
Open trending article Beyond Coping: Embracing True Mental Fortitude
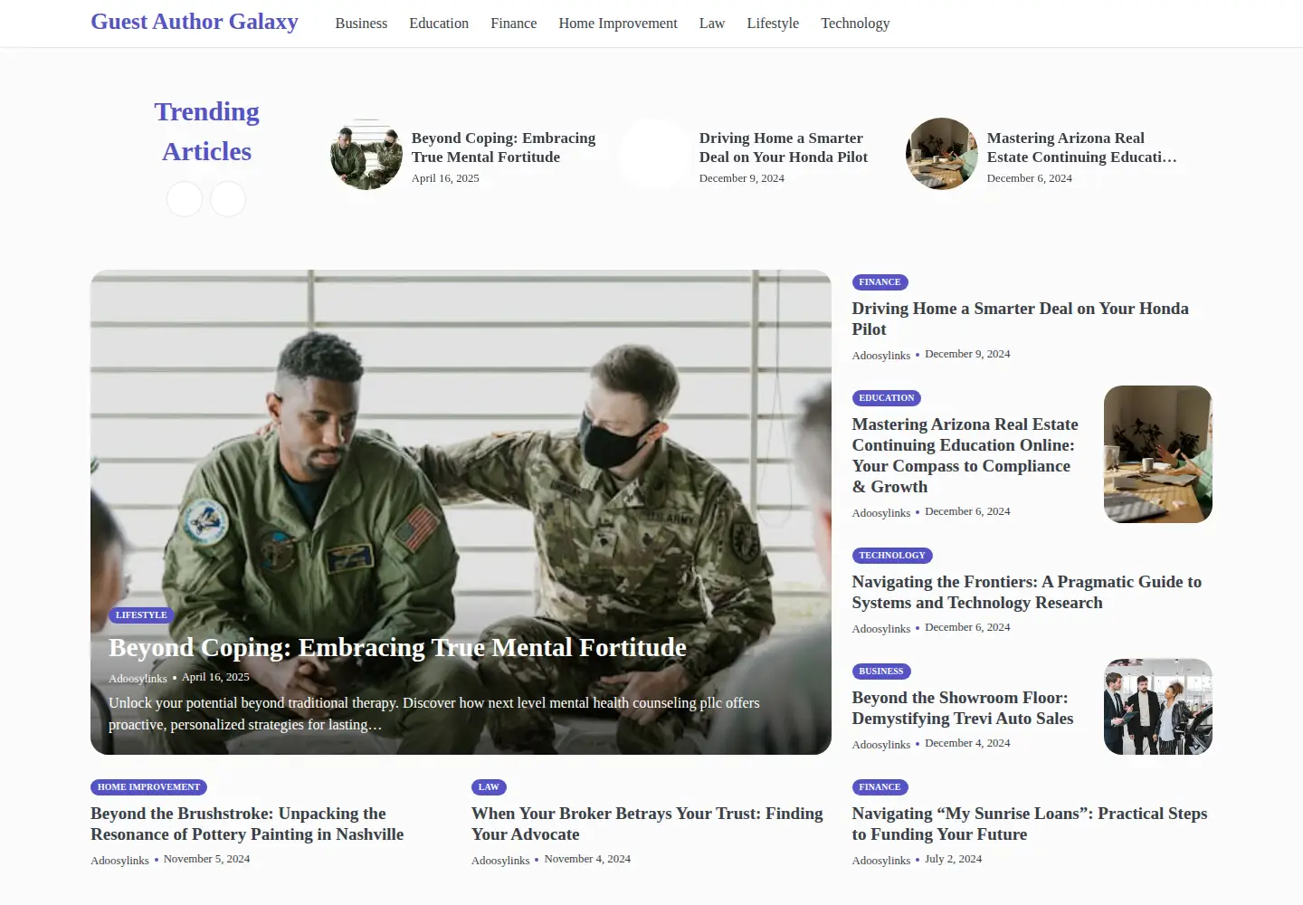tap(503, 148)
